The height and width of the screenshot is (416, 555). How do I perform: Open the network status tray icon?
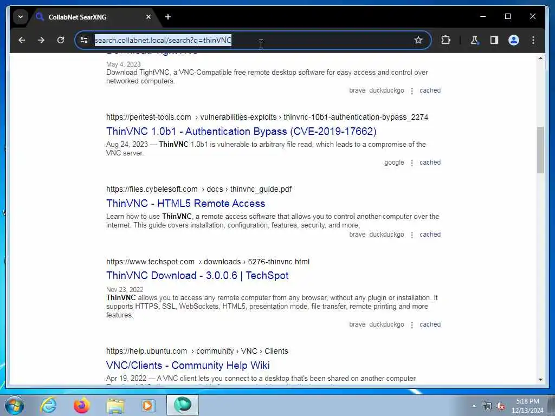pyautogui.click(x=487, y=406)
